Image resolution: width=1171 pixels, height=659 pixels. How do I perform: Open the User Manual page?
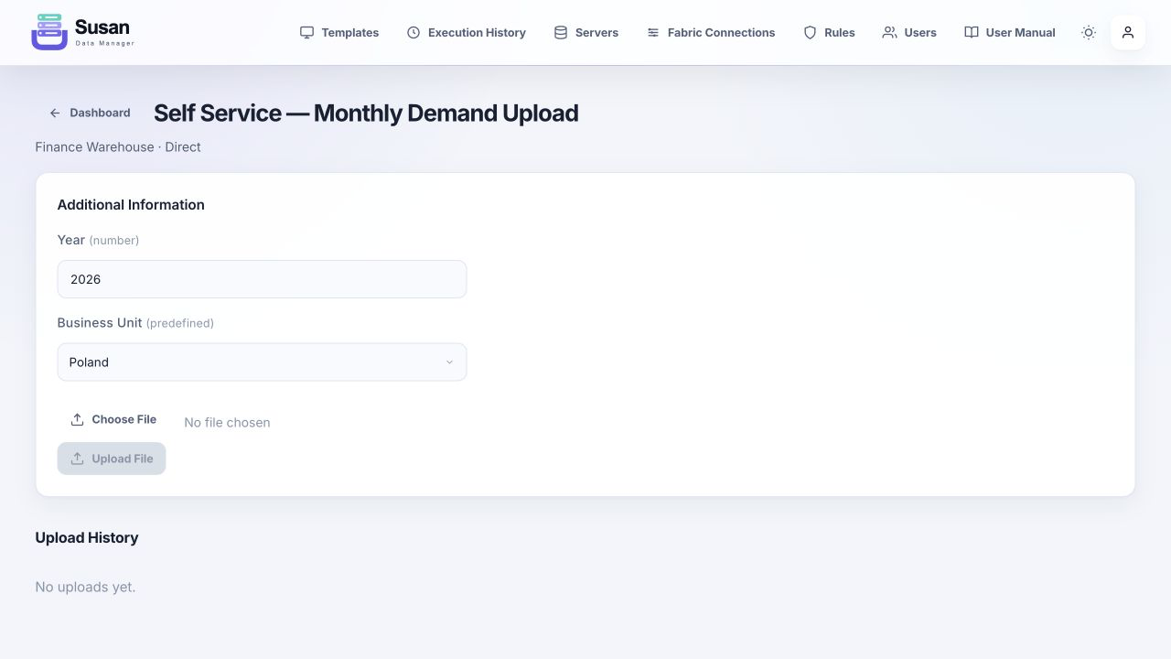pyautogui.click(x=1010, y=32)
